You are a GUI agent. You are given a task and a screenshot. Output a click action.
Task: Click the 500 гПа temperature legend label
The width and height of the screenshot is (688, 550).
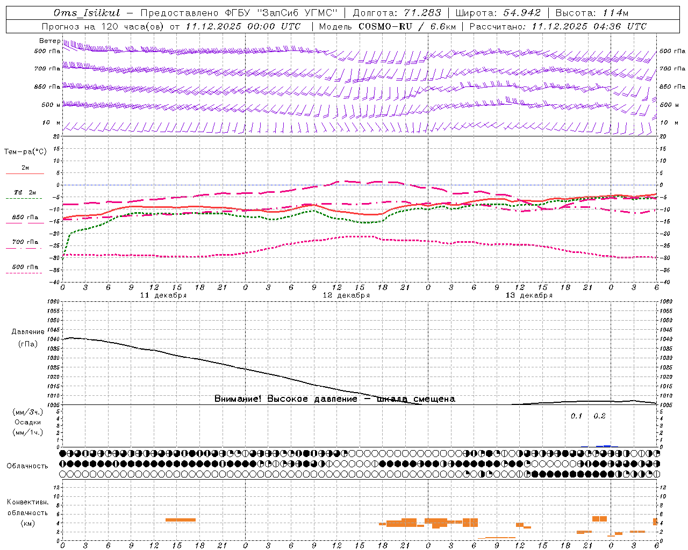(25, 267)
